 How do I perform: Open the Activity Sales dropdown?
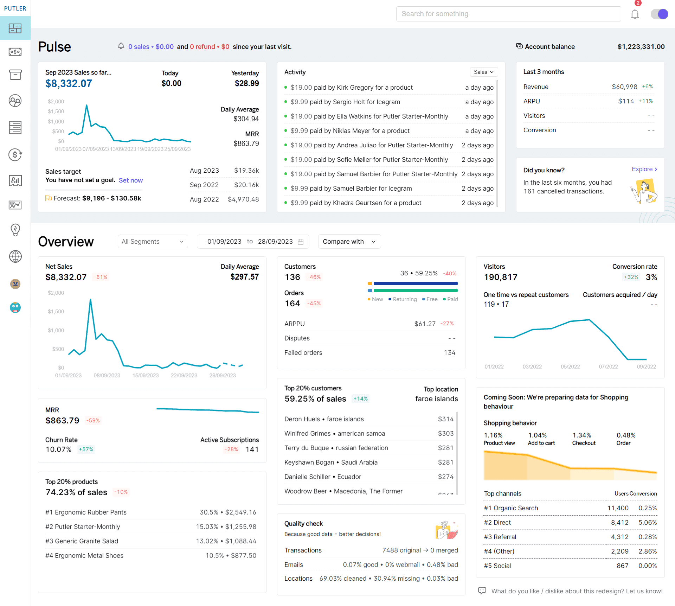484,72
